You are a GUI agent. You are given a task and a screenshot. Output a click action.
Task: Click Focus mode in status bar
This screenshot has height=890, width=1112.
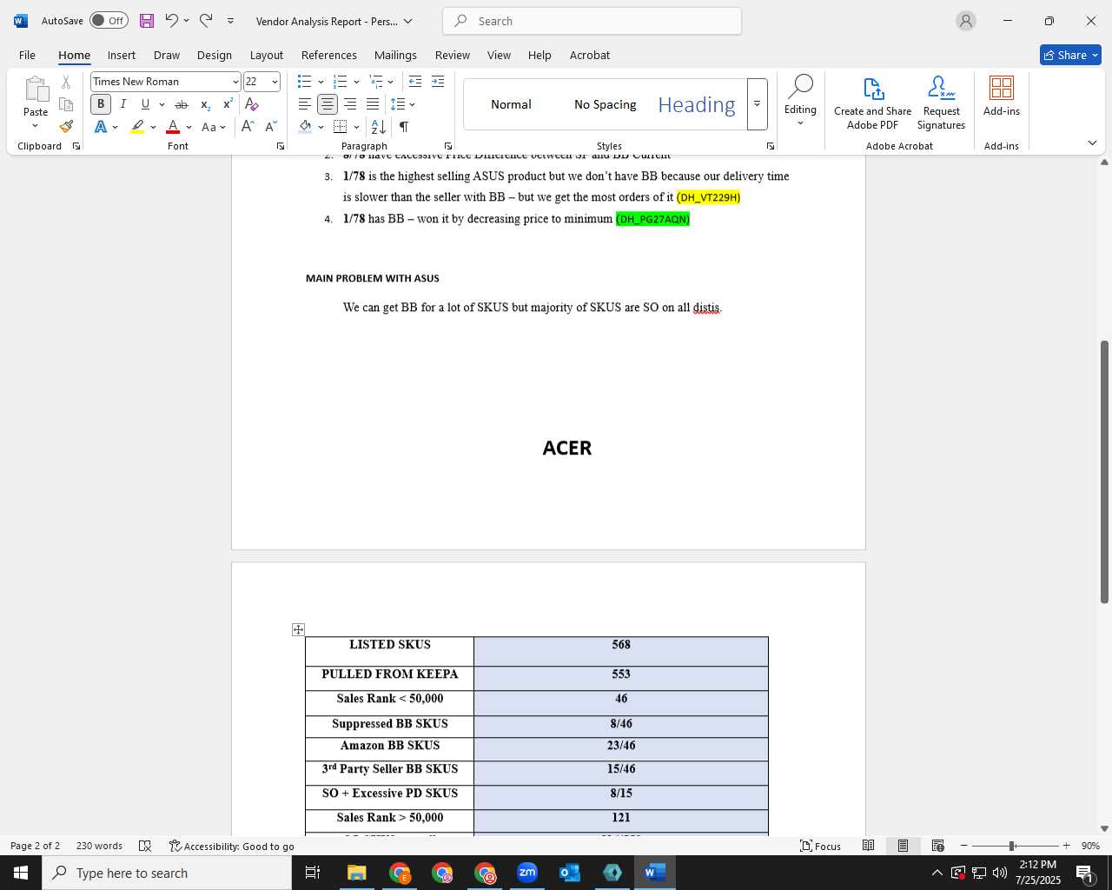pos(821,846)
